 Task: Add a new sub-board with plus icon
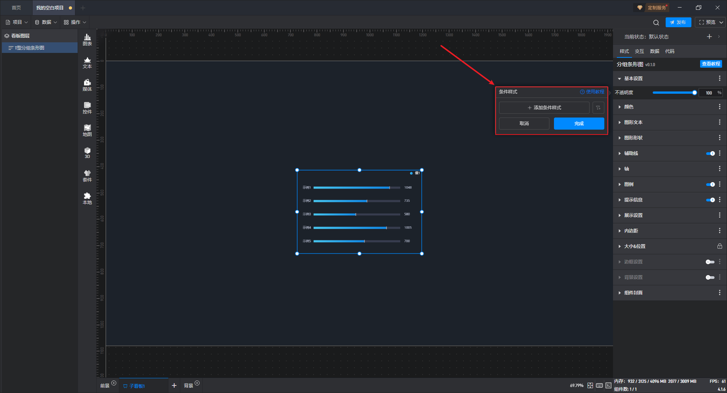[174, 385]
